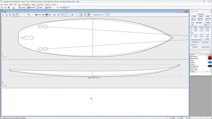
Task: Click the 1:1 scale icon
Action: pyautogui.click(x=54, y=15)
